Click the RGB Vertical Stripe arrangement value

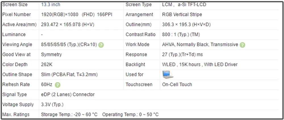pos(182,15)
